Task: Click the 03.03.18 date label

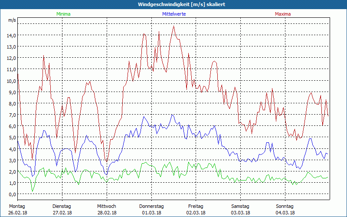Action: [241, 213]
